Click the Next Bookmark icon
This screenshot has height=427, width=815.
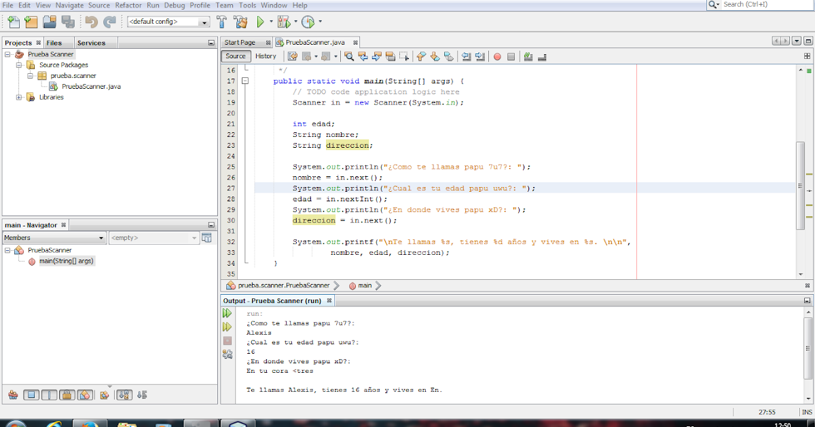(435, 56)
